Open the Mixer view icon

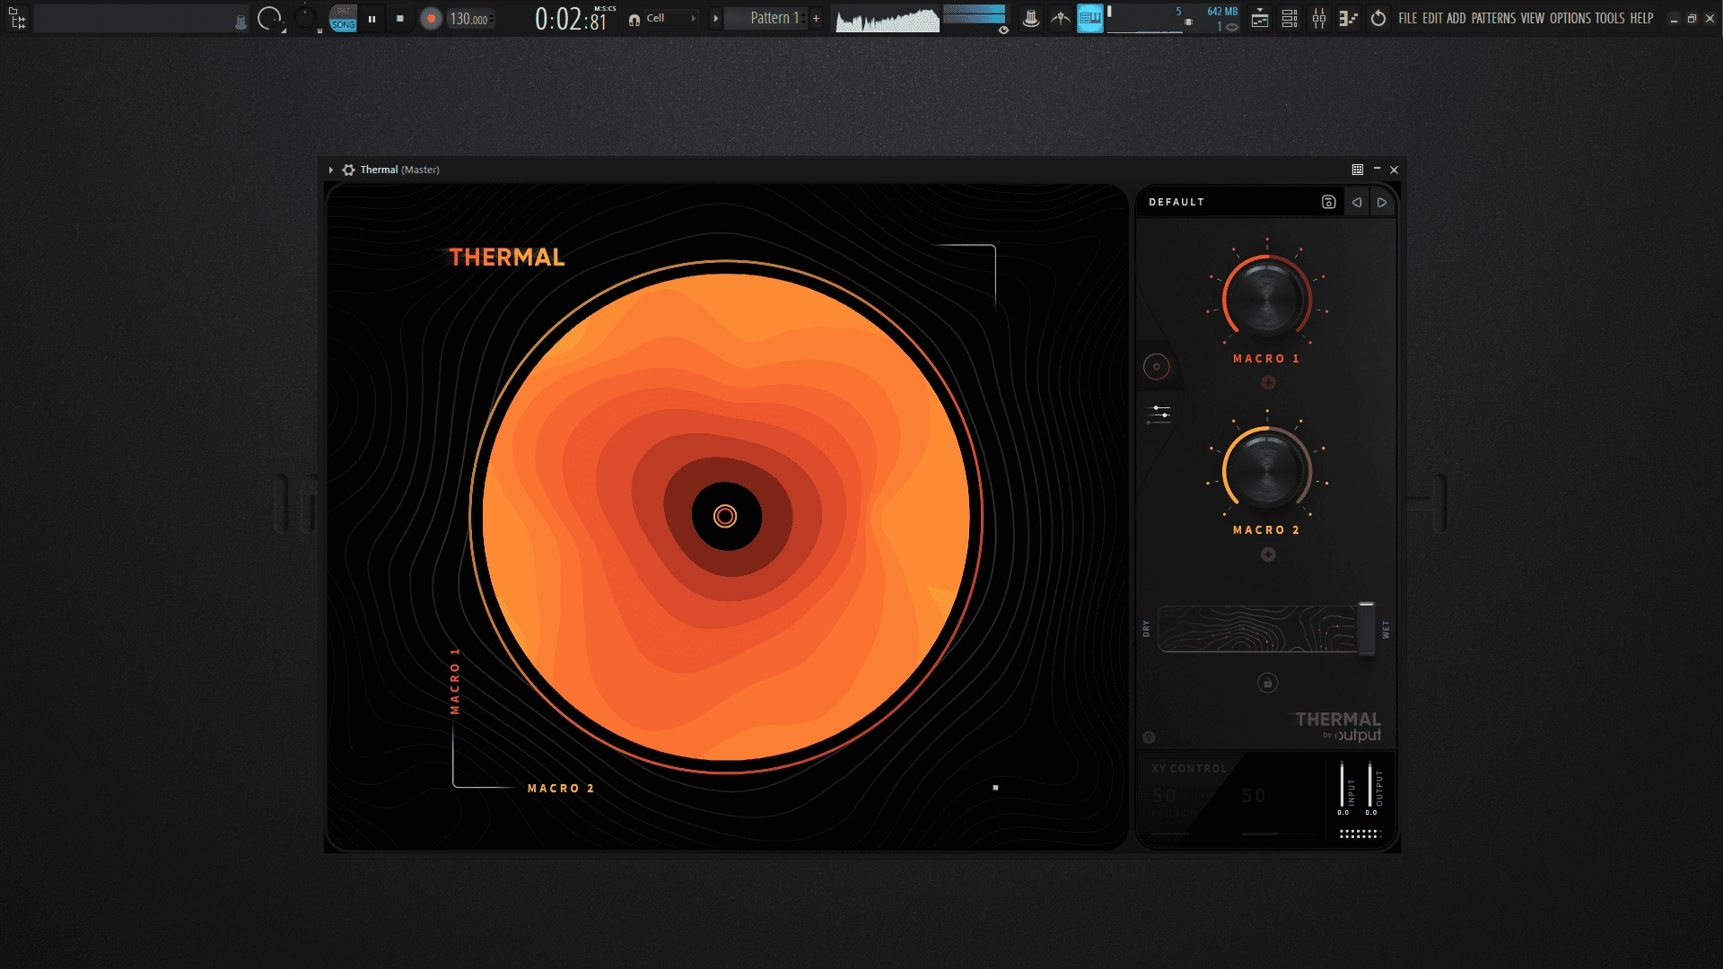click(x=1319, y=18)
